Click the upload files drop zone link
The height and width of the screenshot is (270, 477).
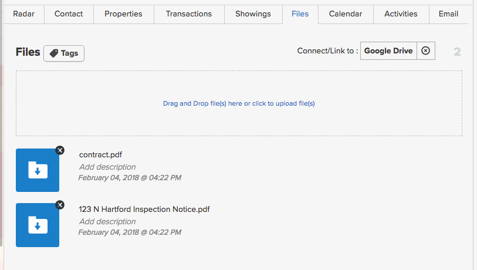click(239, 103)
